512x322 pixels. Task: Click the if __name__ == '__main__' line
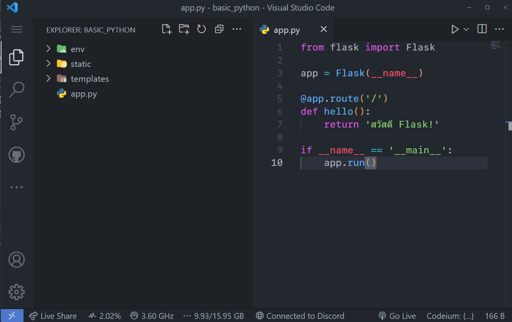[376, 150]
